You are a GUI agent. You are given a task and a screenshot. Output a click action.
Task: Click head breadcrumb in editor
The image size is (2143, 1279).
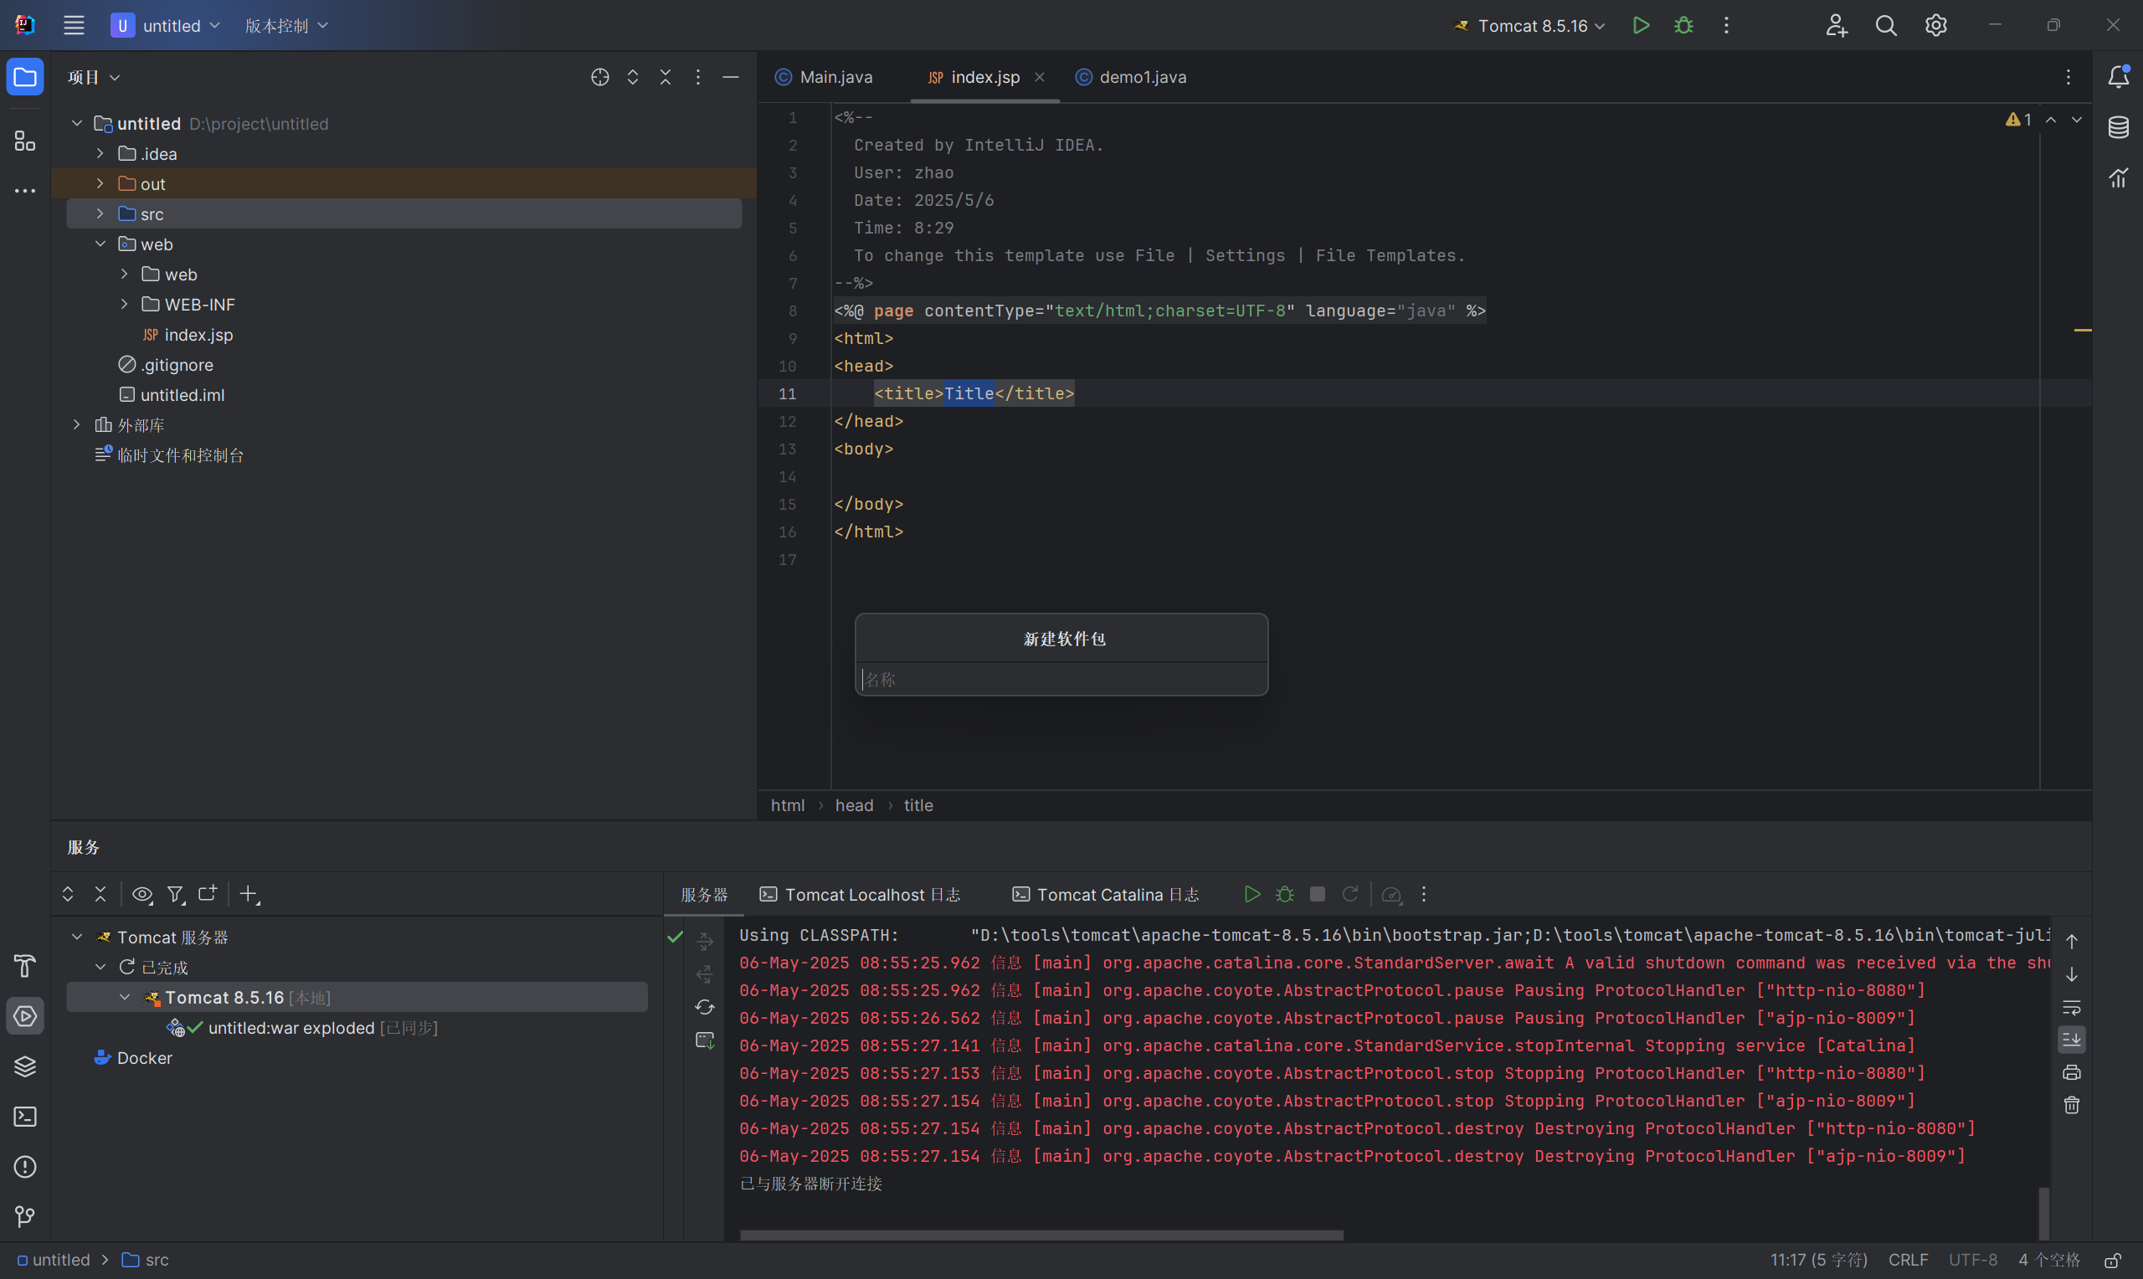click(854, 805)
